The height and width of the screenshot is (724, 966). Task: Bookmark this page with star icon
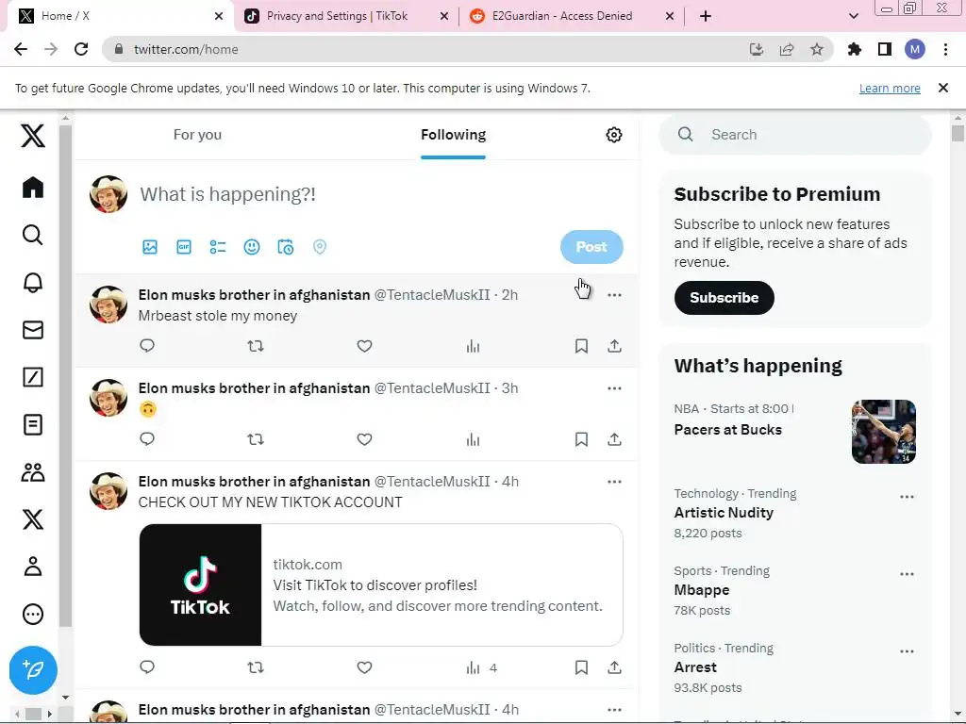(817, 49)
